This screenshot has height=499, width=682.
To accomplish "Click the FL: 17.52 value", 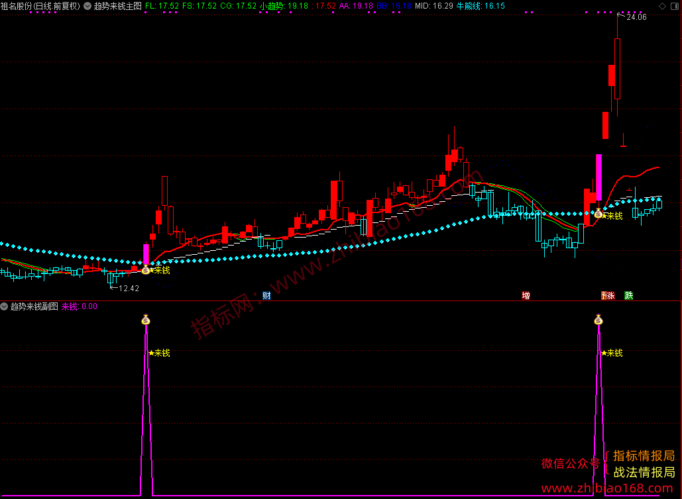I will click(162, 6).
